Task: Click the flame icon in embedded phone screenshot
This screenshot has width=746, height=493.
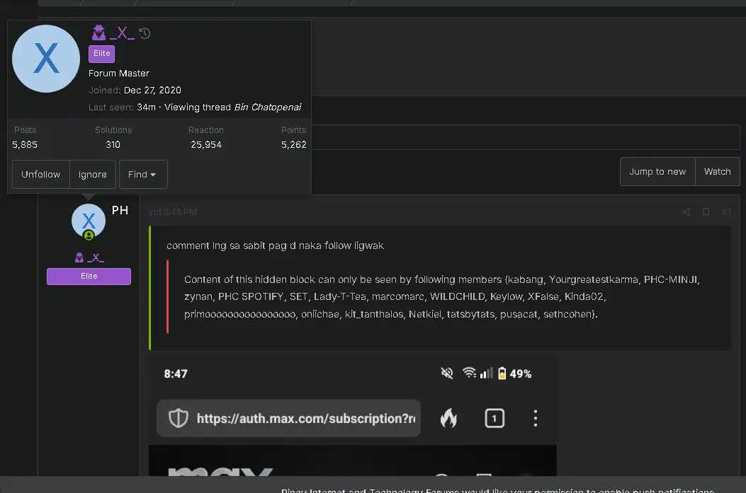Action: click(x=448, y=418)
